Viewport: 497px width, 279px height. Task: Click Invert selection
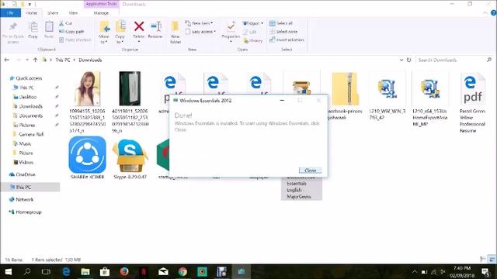pos(287,40)
